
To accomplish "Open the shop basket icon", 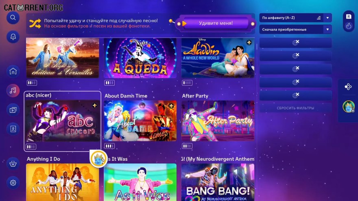I will [x=13, y=163].
